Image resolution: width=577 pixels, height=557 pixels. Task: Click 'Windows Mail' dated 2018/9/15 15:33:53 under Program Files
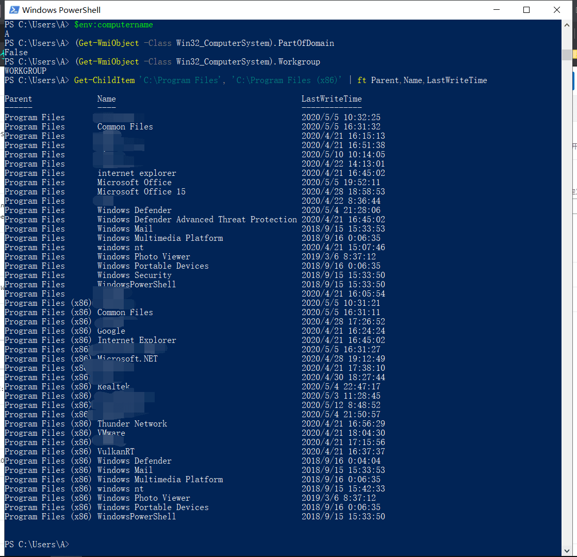pyautogui.click(x=125, y=228)
